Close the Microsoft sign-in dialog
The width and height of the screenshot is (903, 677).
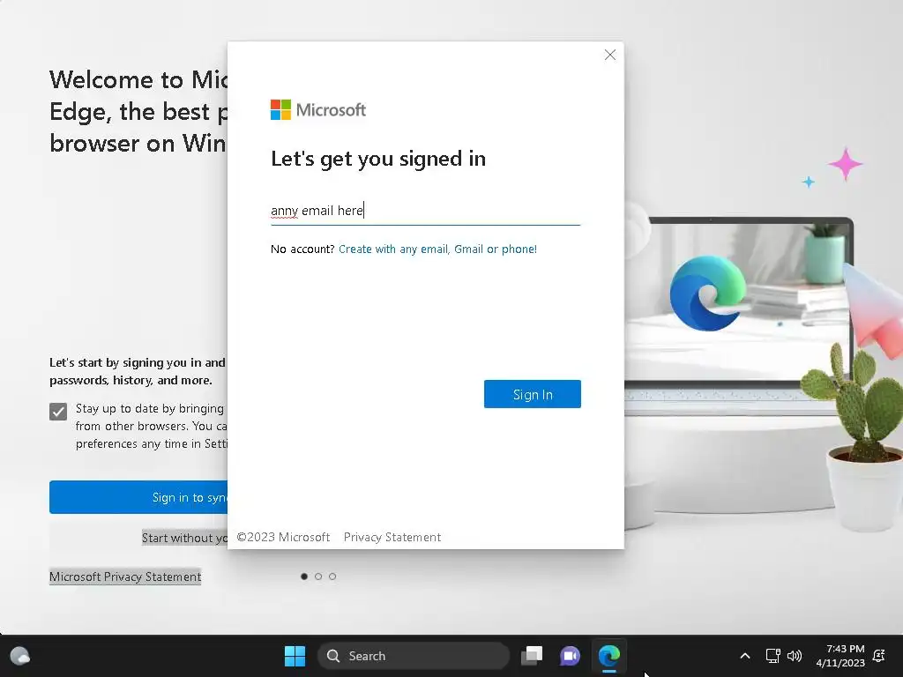[610, 55]
